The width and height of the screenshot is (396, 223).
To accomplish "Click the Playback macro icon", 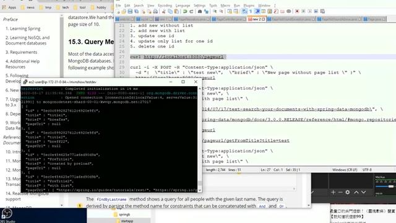I will coord(310,11).
